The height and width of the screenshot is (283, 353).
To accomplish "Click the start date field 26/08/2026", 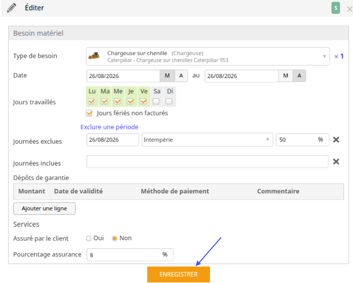I will [123, 76].
